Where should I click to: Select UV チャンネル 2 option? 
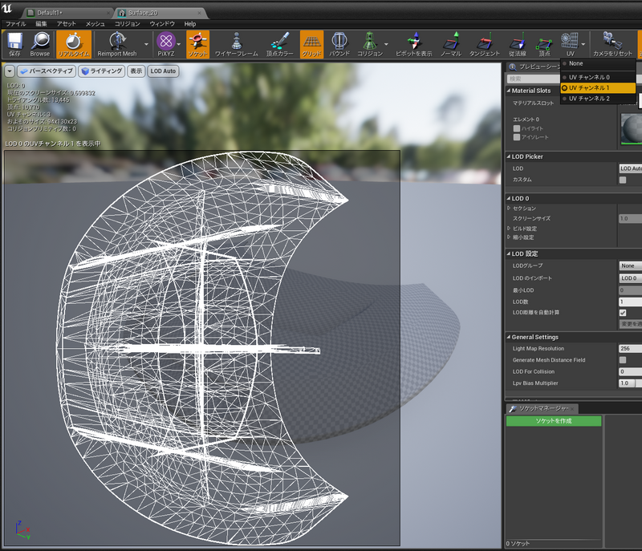click(598, 99)
